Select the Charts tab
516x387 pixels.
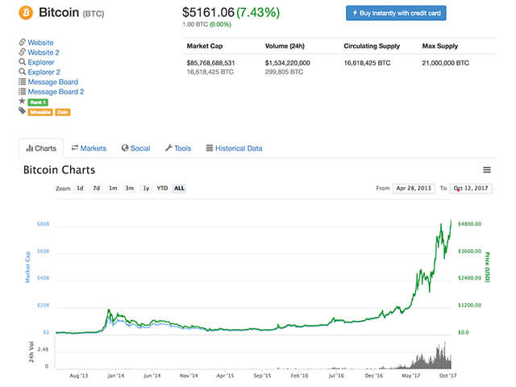[41, 148]
